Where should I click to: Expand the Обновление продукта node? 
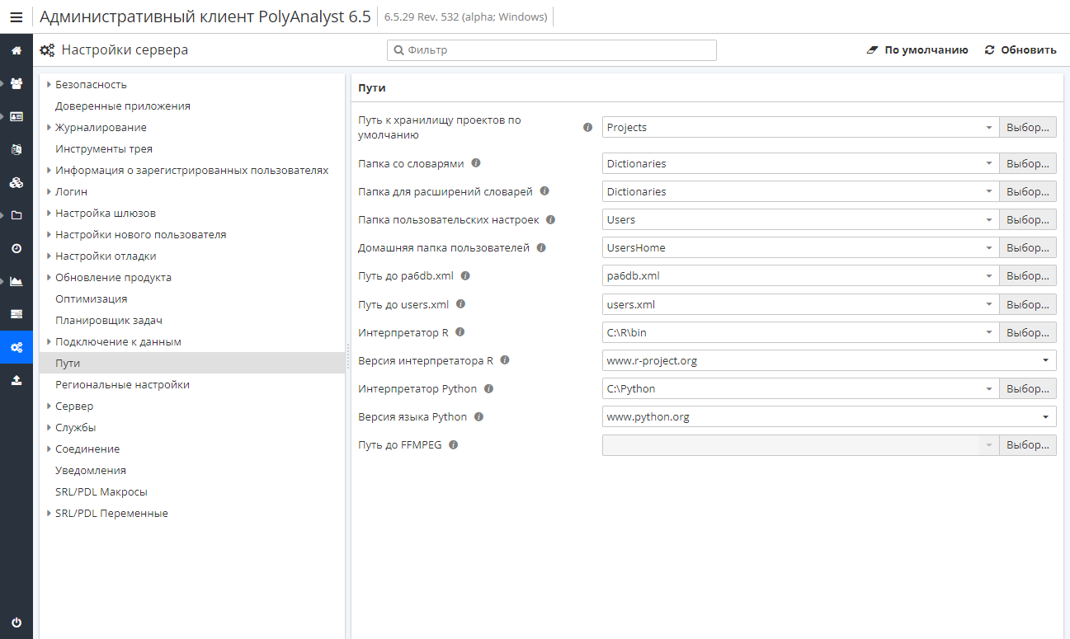tap(49, 277)
